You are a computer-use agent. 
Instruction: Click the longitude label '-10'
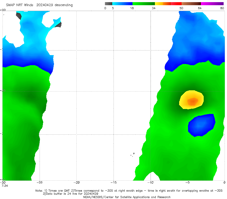150,182
